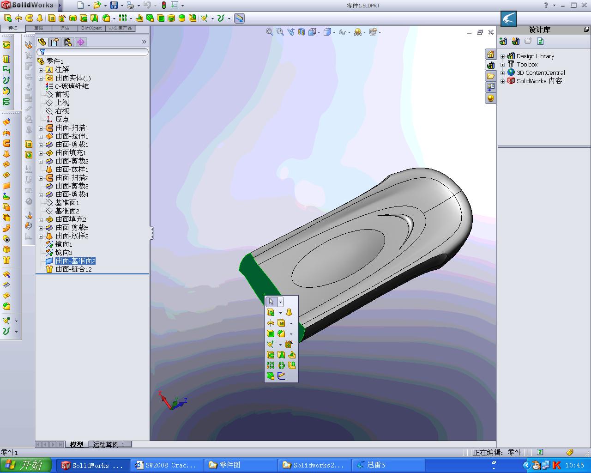591x473 pixels.
Task: Select the 零件1 root node
Action: point(55,61)
